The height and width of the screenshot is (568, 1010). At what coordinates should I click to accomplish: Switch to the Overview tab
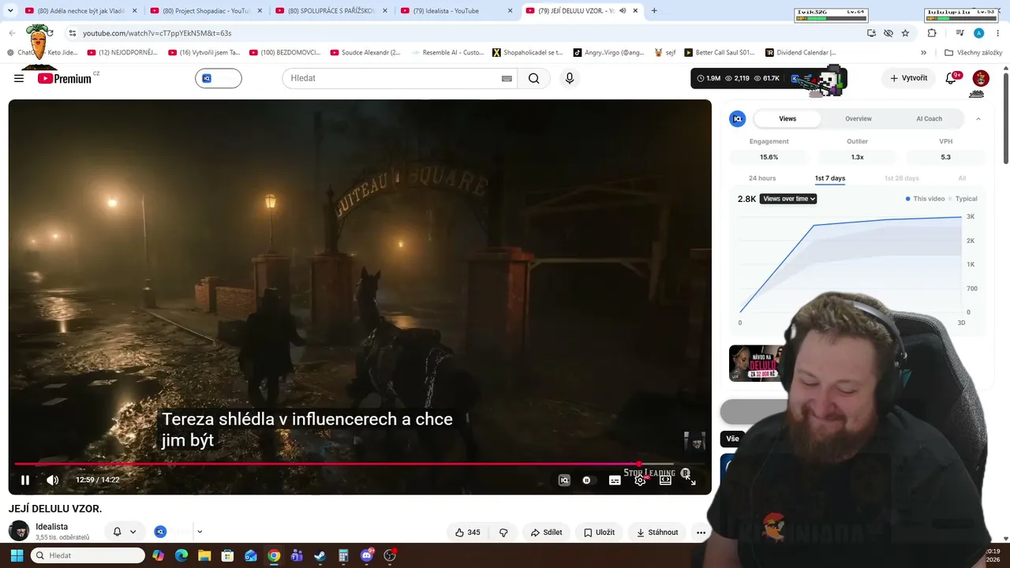858,118
